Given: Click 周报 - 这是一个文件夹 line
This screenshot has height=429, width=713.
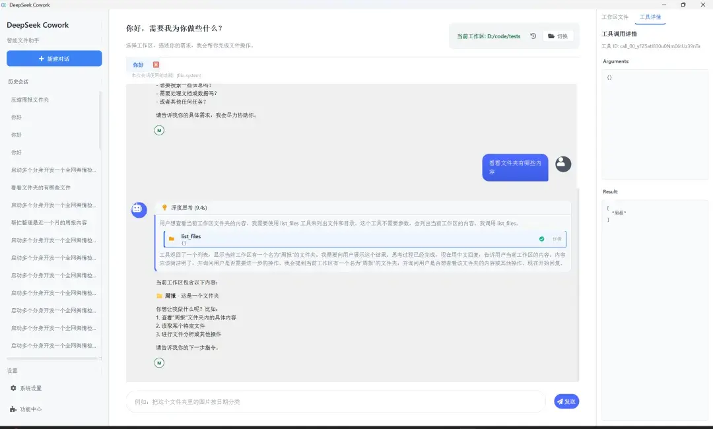Looking at the screenshot, I should tap(187, 296).
